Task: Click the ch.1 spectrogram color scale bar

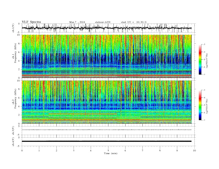Action: 200,59
